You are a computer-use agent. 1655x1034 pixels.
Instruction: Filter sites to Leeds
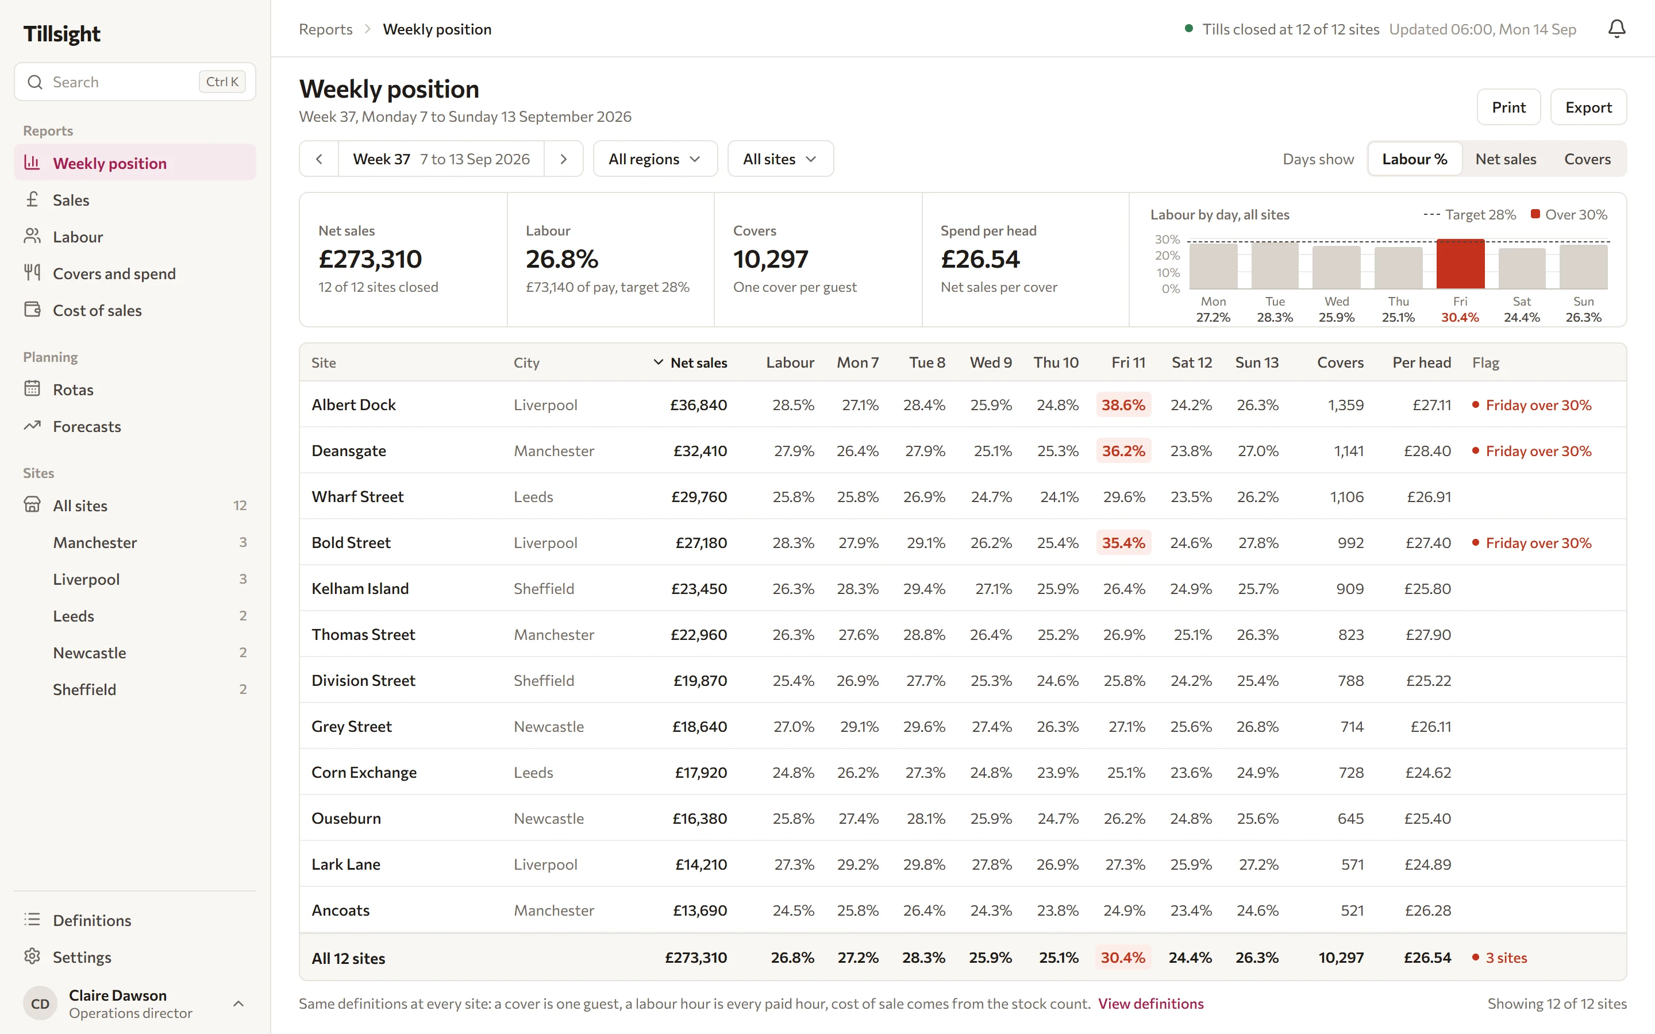coord(134,615)
